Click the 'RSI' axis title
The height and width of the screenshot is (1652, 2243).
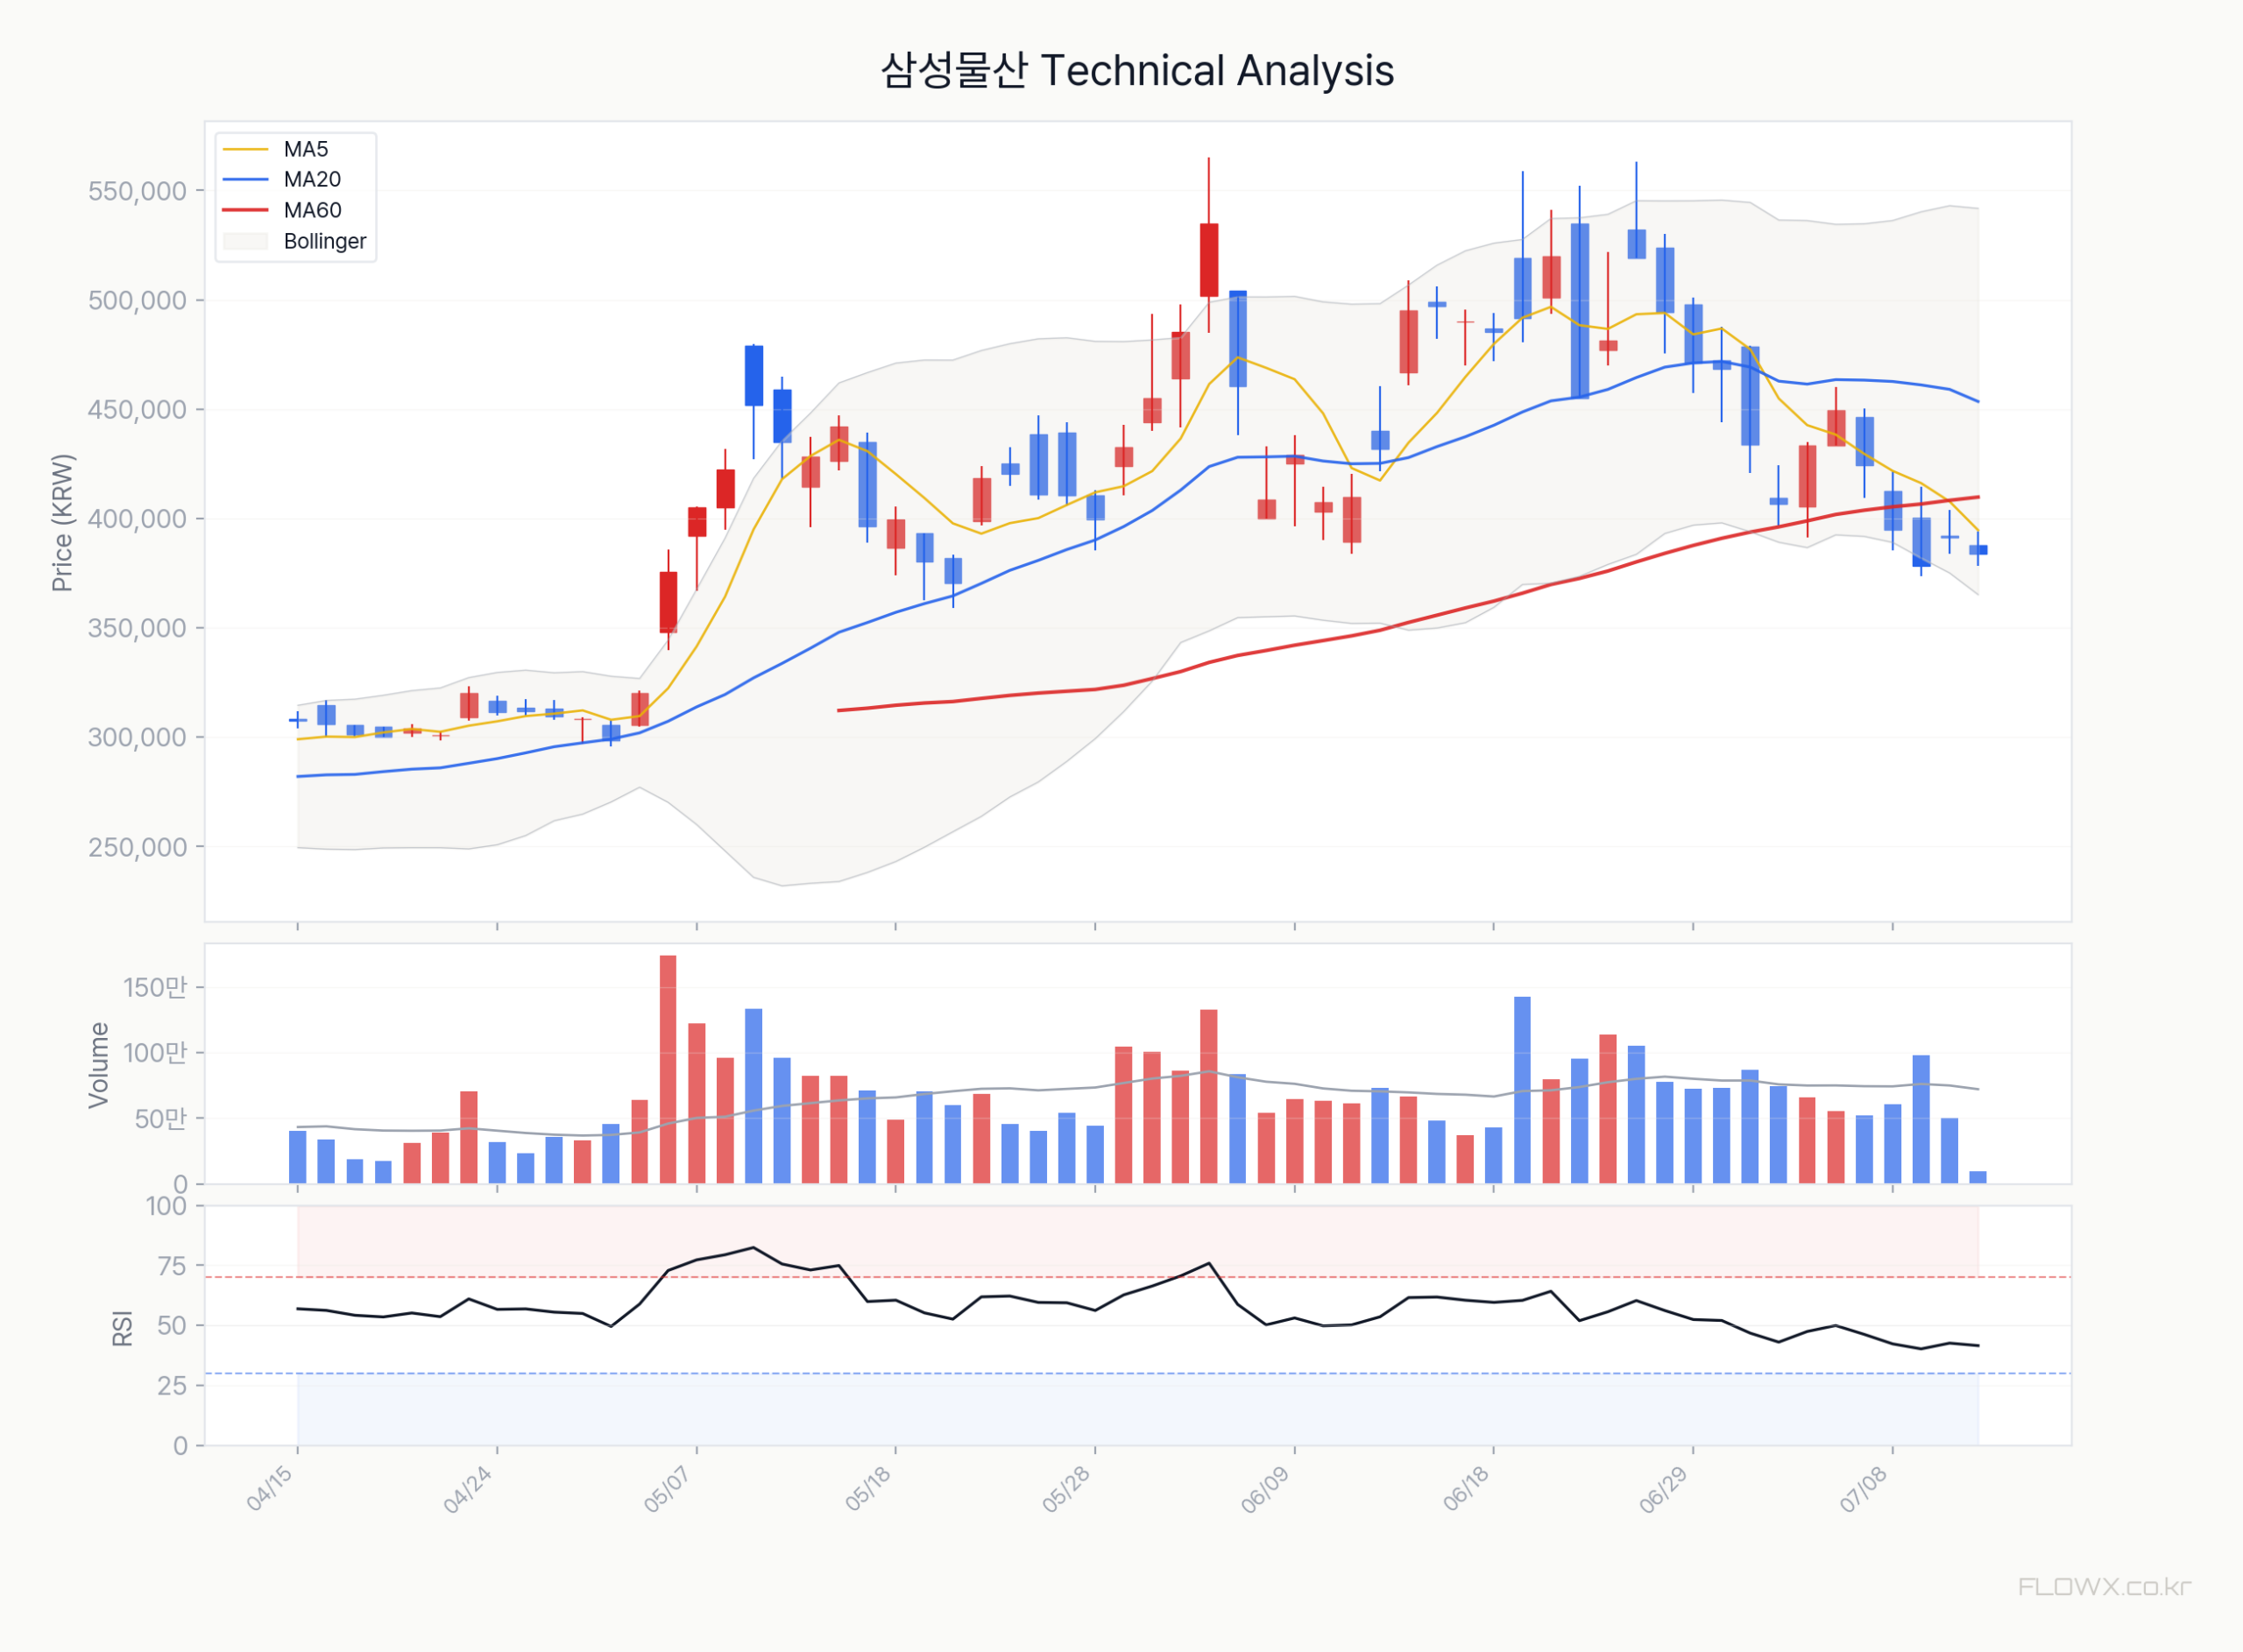[122, 1328]
